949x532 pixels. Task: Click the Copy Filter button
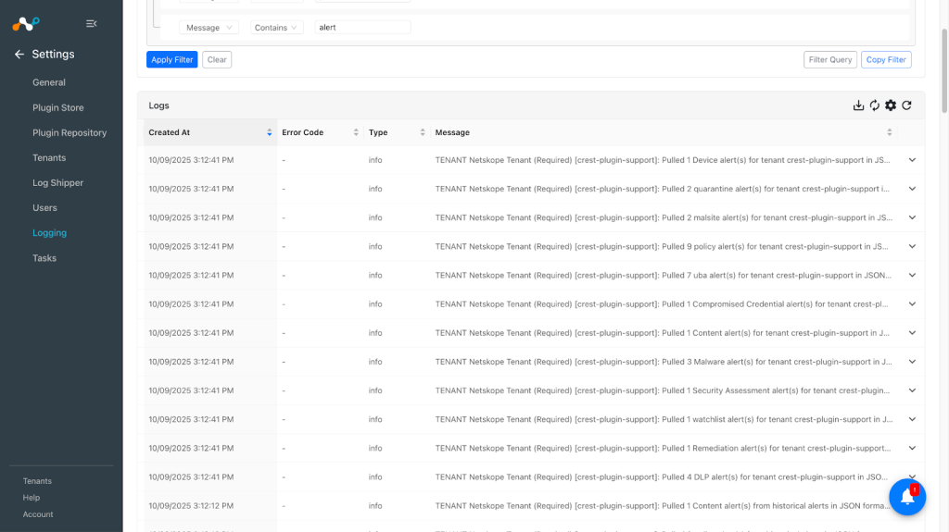coord(886,60)
